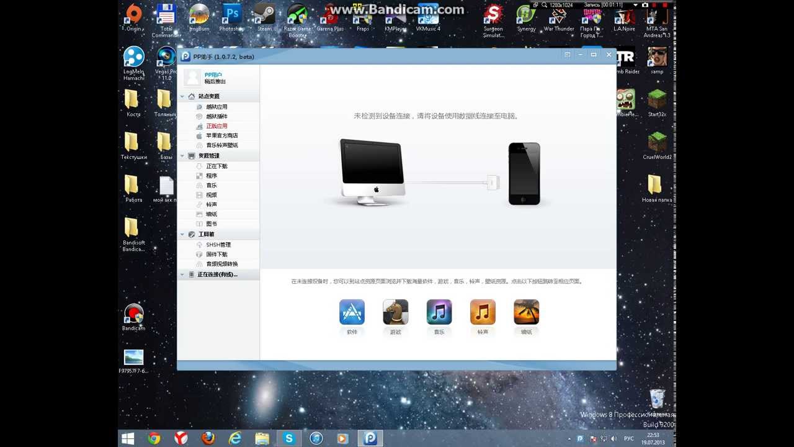Open Google Chrome from the taskbar
The image size is (794, 447).
coord(154,438)
